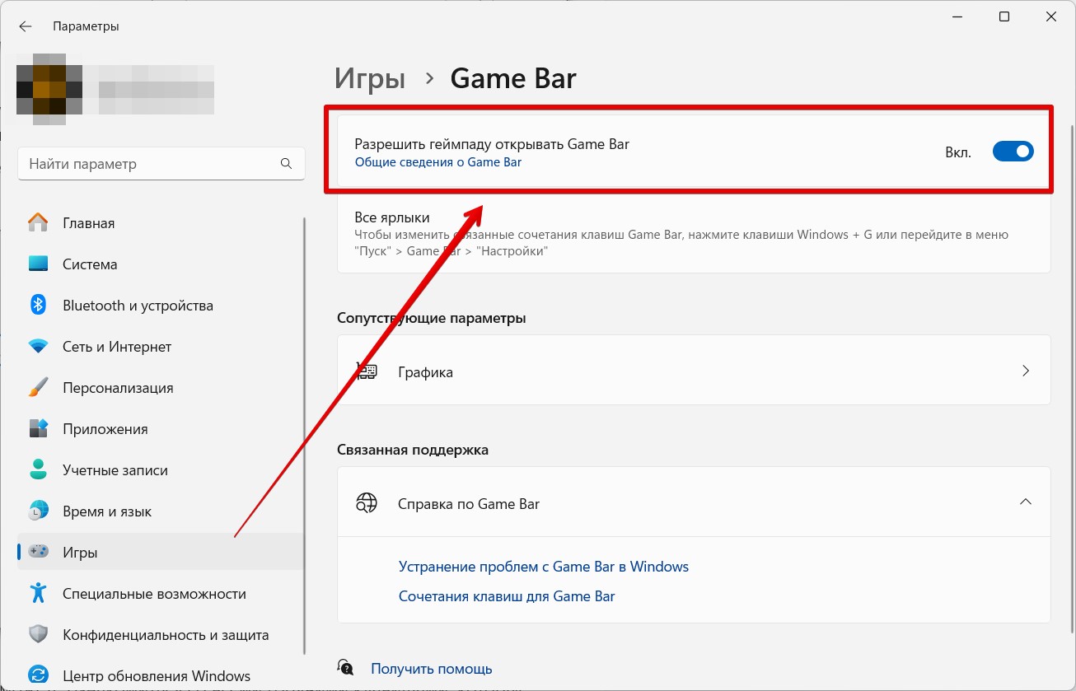
Task: Go to Главная settings section
Action: coord(161,223)
